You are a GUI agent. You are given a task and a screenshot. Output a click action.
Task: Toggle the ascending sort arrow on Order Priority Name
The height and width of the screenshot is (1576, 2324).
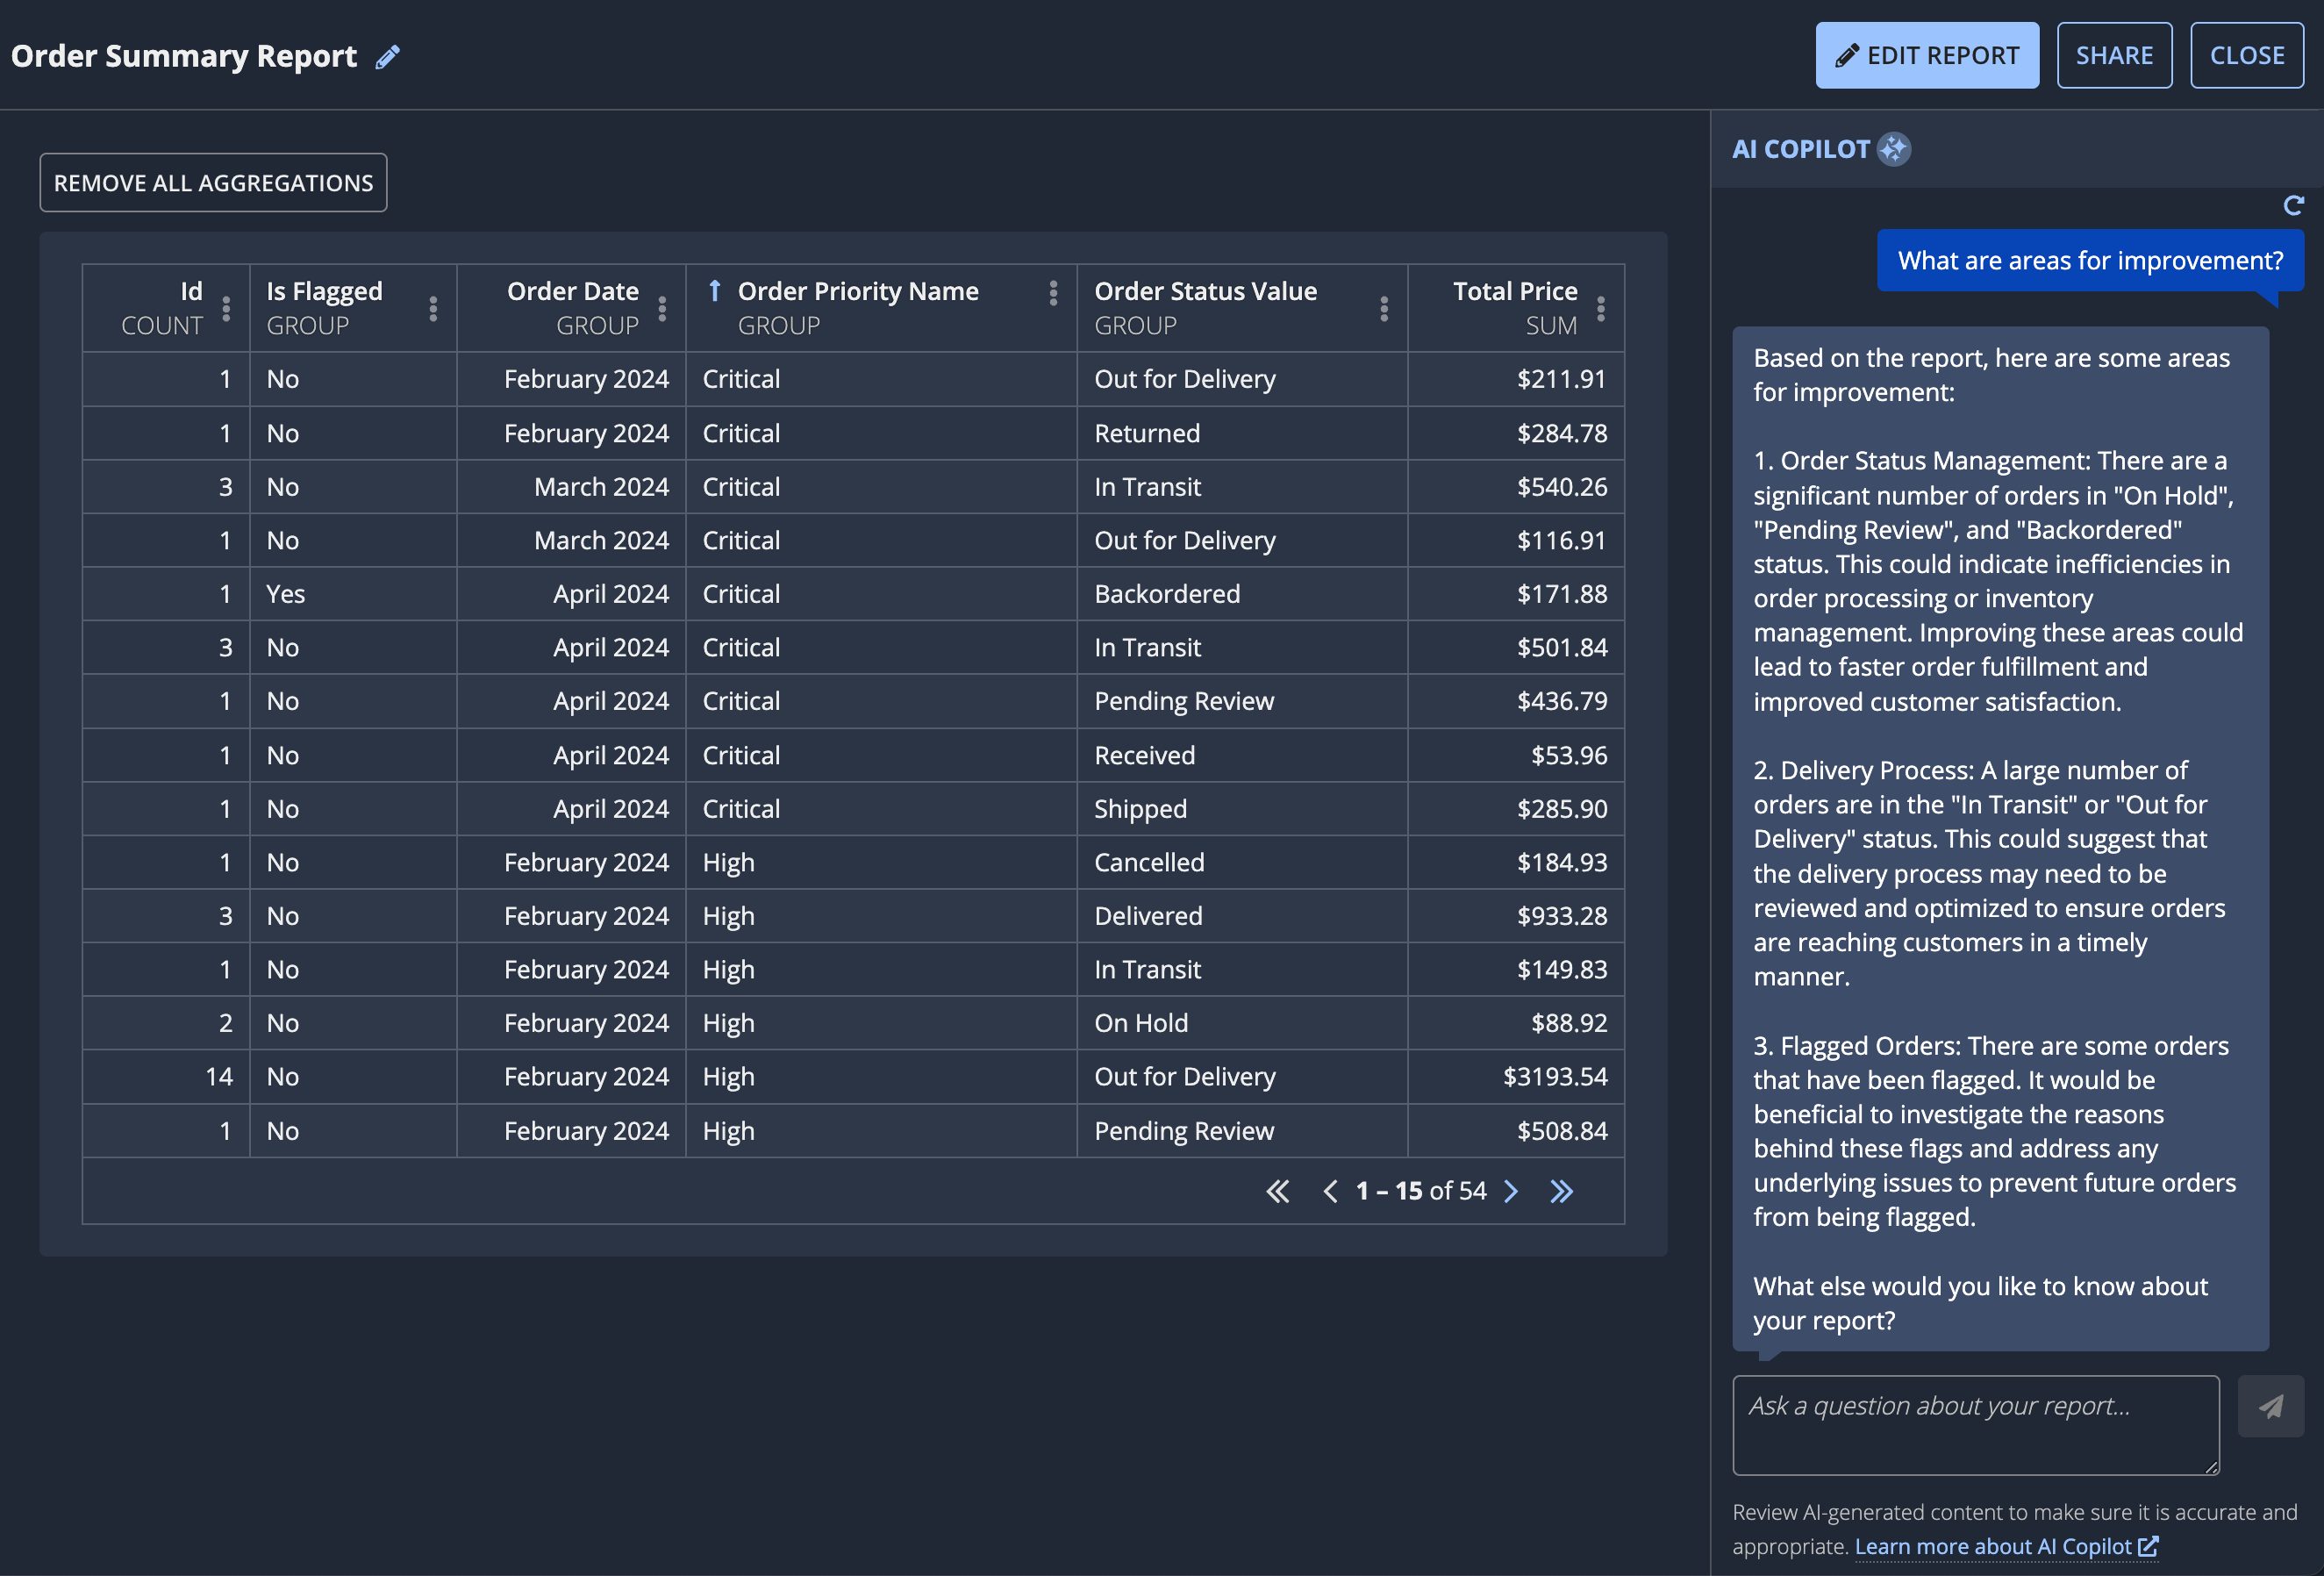[x=714, y=291]
